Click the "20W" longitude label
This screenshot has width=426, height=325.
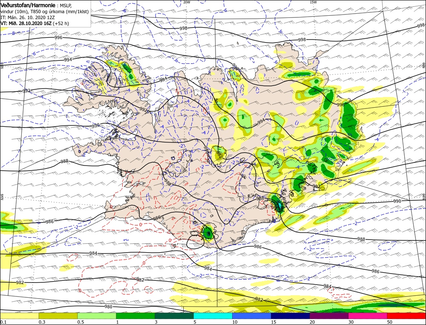coord(187,2)
